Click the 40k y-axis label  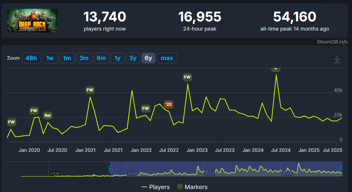click(x=338, y=90)
